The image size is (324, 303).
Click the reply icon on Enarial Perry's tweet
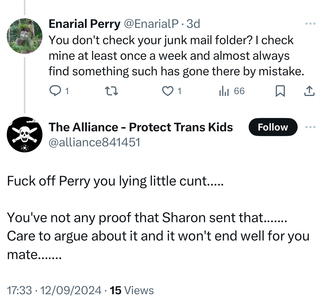[55, 91]
